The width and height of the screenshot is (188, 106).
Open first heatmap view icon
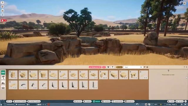pos(146,105)
